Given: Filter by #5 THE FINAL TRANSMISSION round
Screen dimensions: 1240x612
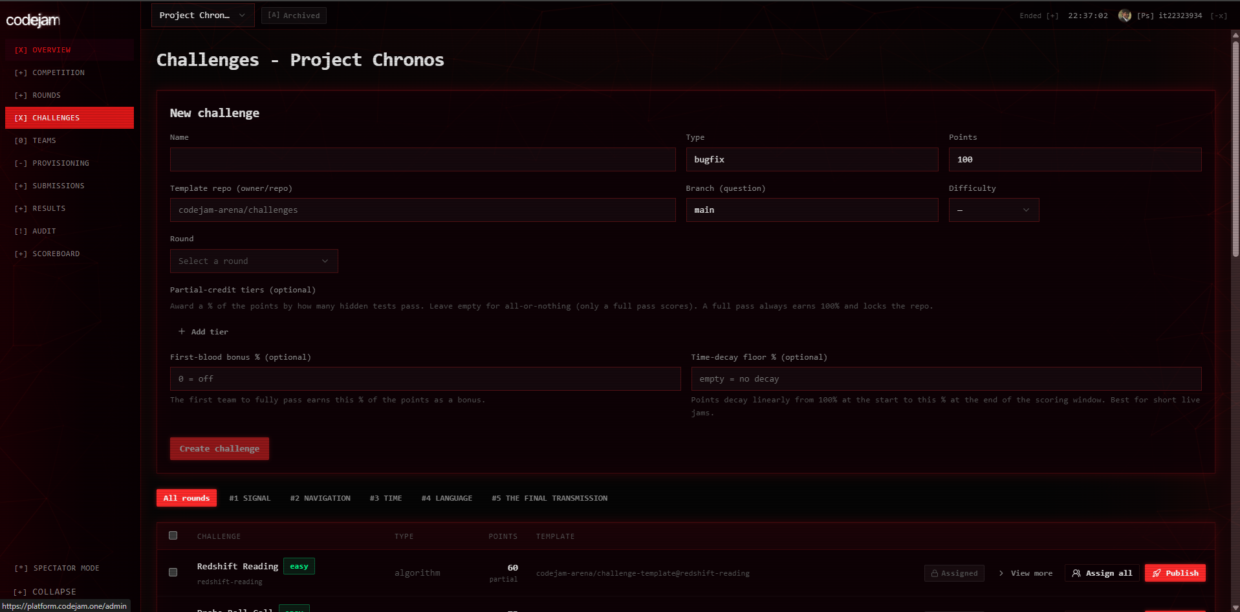Looking at the screenshot, I should pyautogui.click(x=549, y=498).
